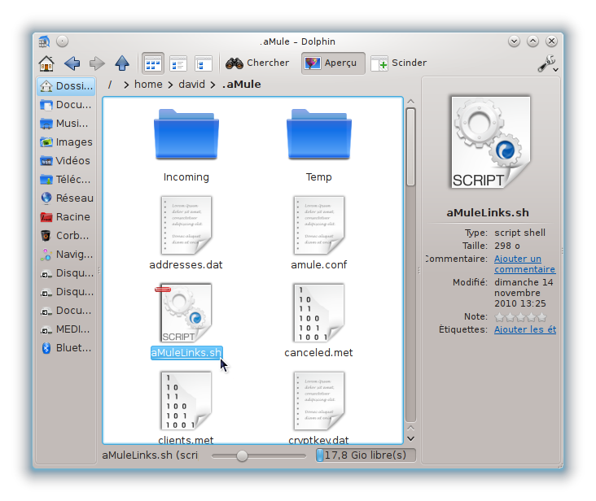Open Documents place in sidebar
596x501 pixels.
coord(67,105)
